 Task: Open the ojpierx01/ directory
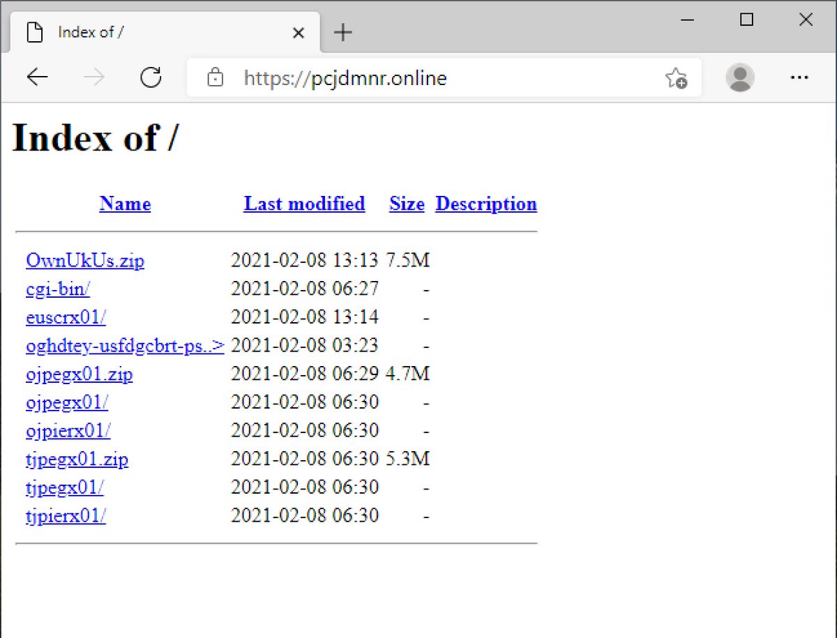point(68,430)
